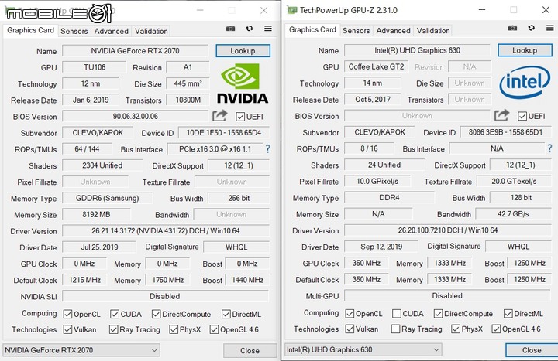The width and height of the screenshot is (558, 361).
Task: Click Driver Version field with NVIDIA 431.72
Action: pos(166,230)
